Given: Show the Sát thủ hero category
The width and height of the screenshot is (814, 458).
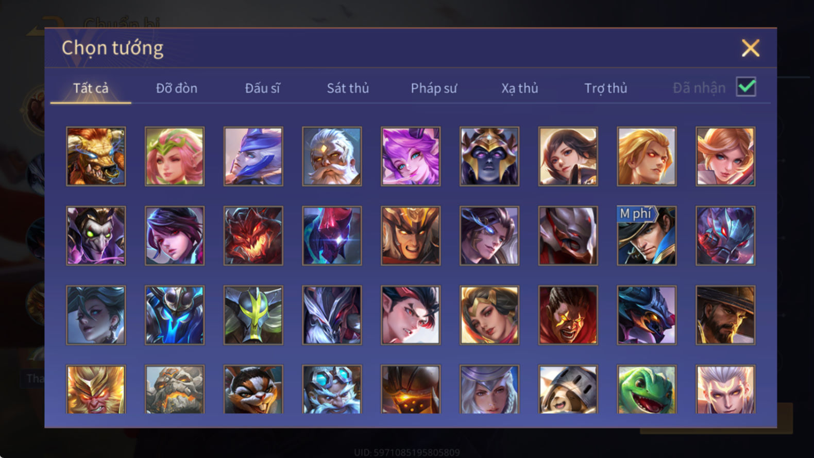Looking at the screenshot, I should pos(348,88).
